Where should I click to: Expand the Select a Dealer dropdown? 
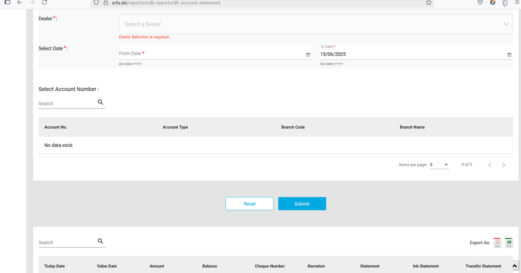(x=316, y=24)
